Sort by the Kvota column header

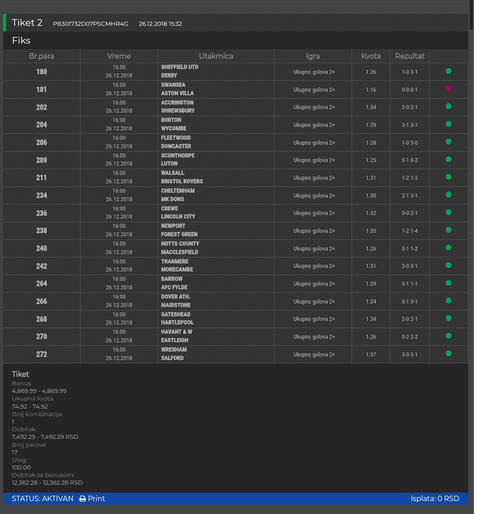pos(371,56)
